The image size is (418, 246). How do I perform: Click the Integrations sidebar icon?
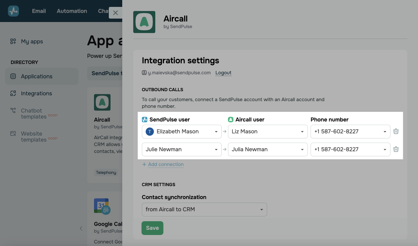click(13, 93)
